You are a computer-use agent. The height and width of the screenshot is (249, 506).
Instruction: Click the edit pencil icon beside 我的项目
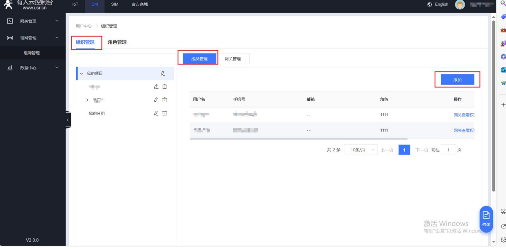click(163, 74)
